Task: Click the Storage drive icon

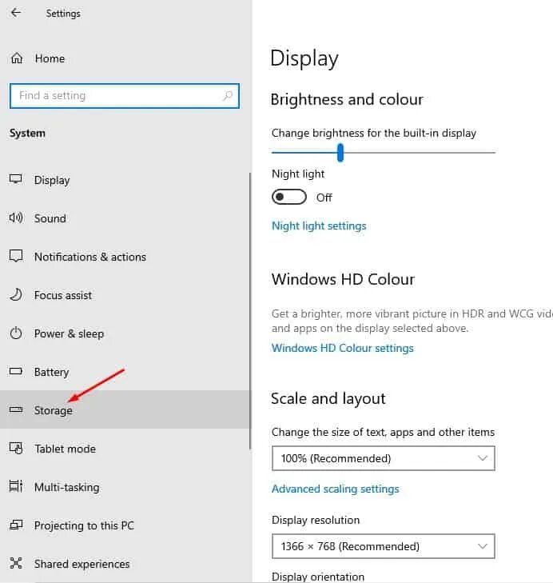Action: pyautogui.click(x=16, y=409)
